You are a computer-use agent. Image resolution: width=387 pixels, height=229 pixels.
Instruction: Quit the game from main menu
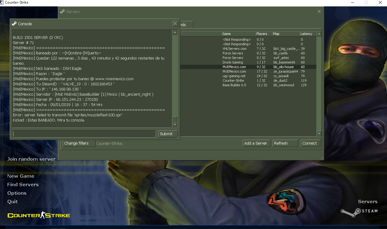click(12, 202)
